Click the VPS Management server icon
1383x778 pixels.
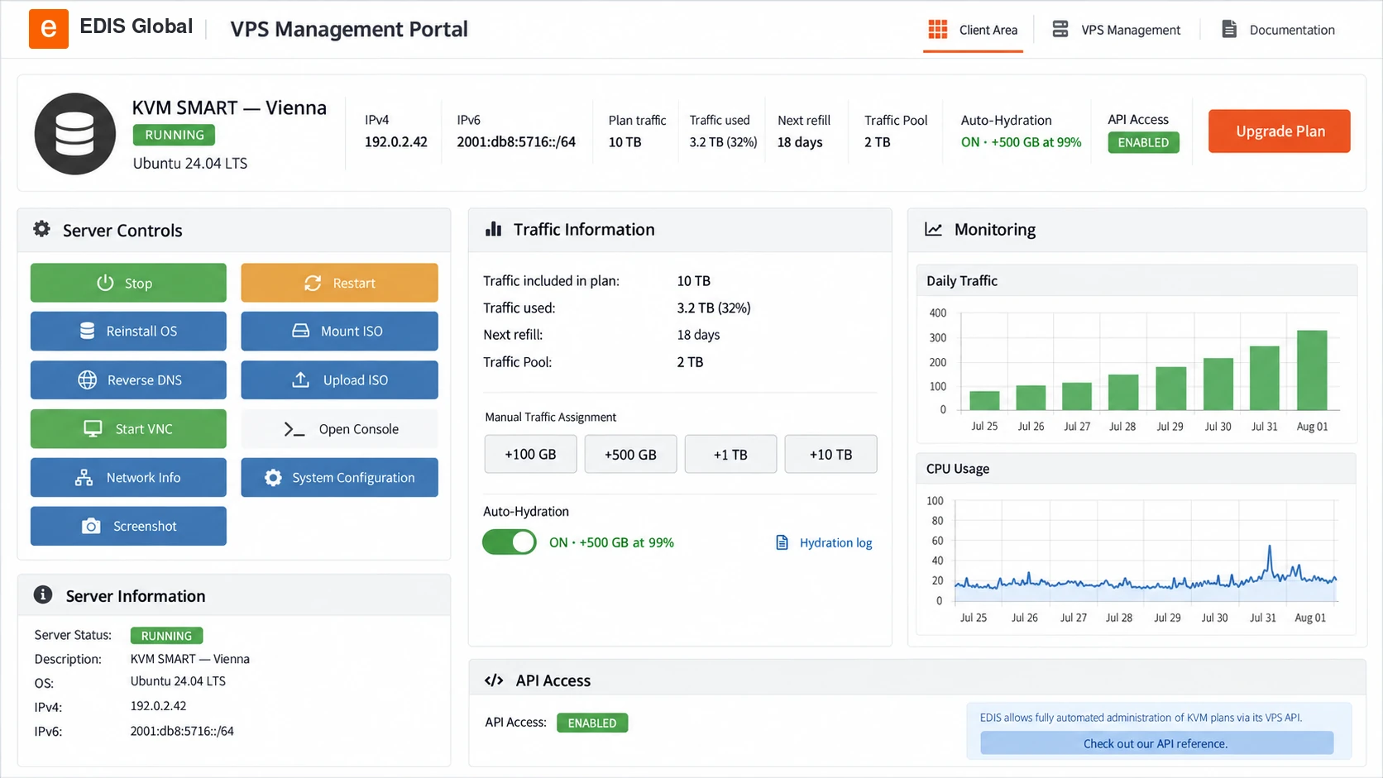(x=1060, y=29)
